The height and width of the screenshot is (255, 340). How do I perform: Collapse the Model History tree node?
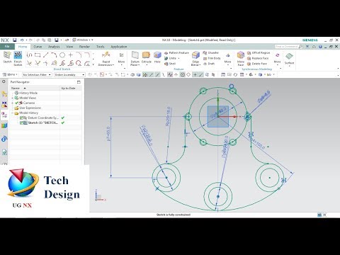coord(13,113)
